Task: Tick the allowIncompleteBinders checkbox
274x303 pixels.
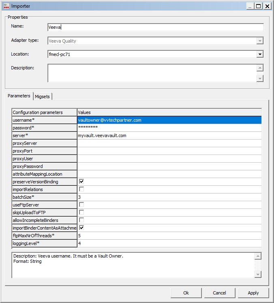Action: [81, 220]
